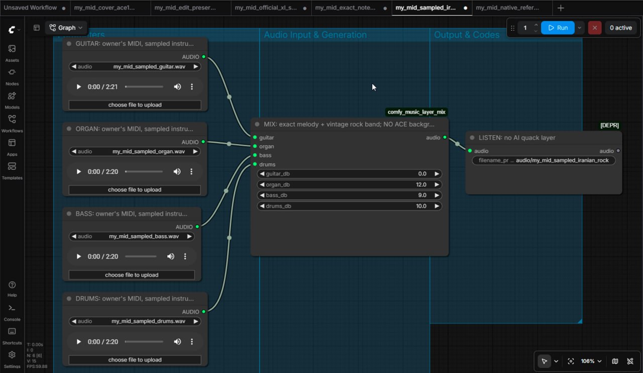Viewport: 643px width, 373px height.
Task: Click the ComfyUI logo menu
Action: 14,30
